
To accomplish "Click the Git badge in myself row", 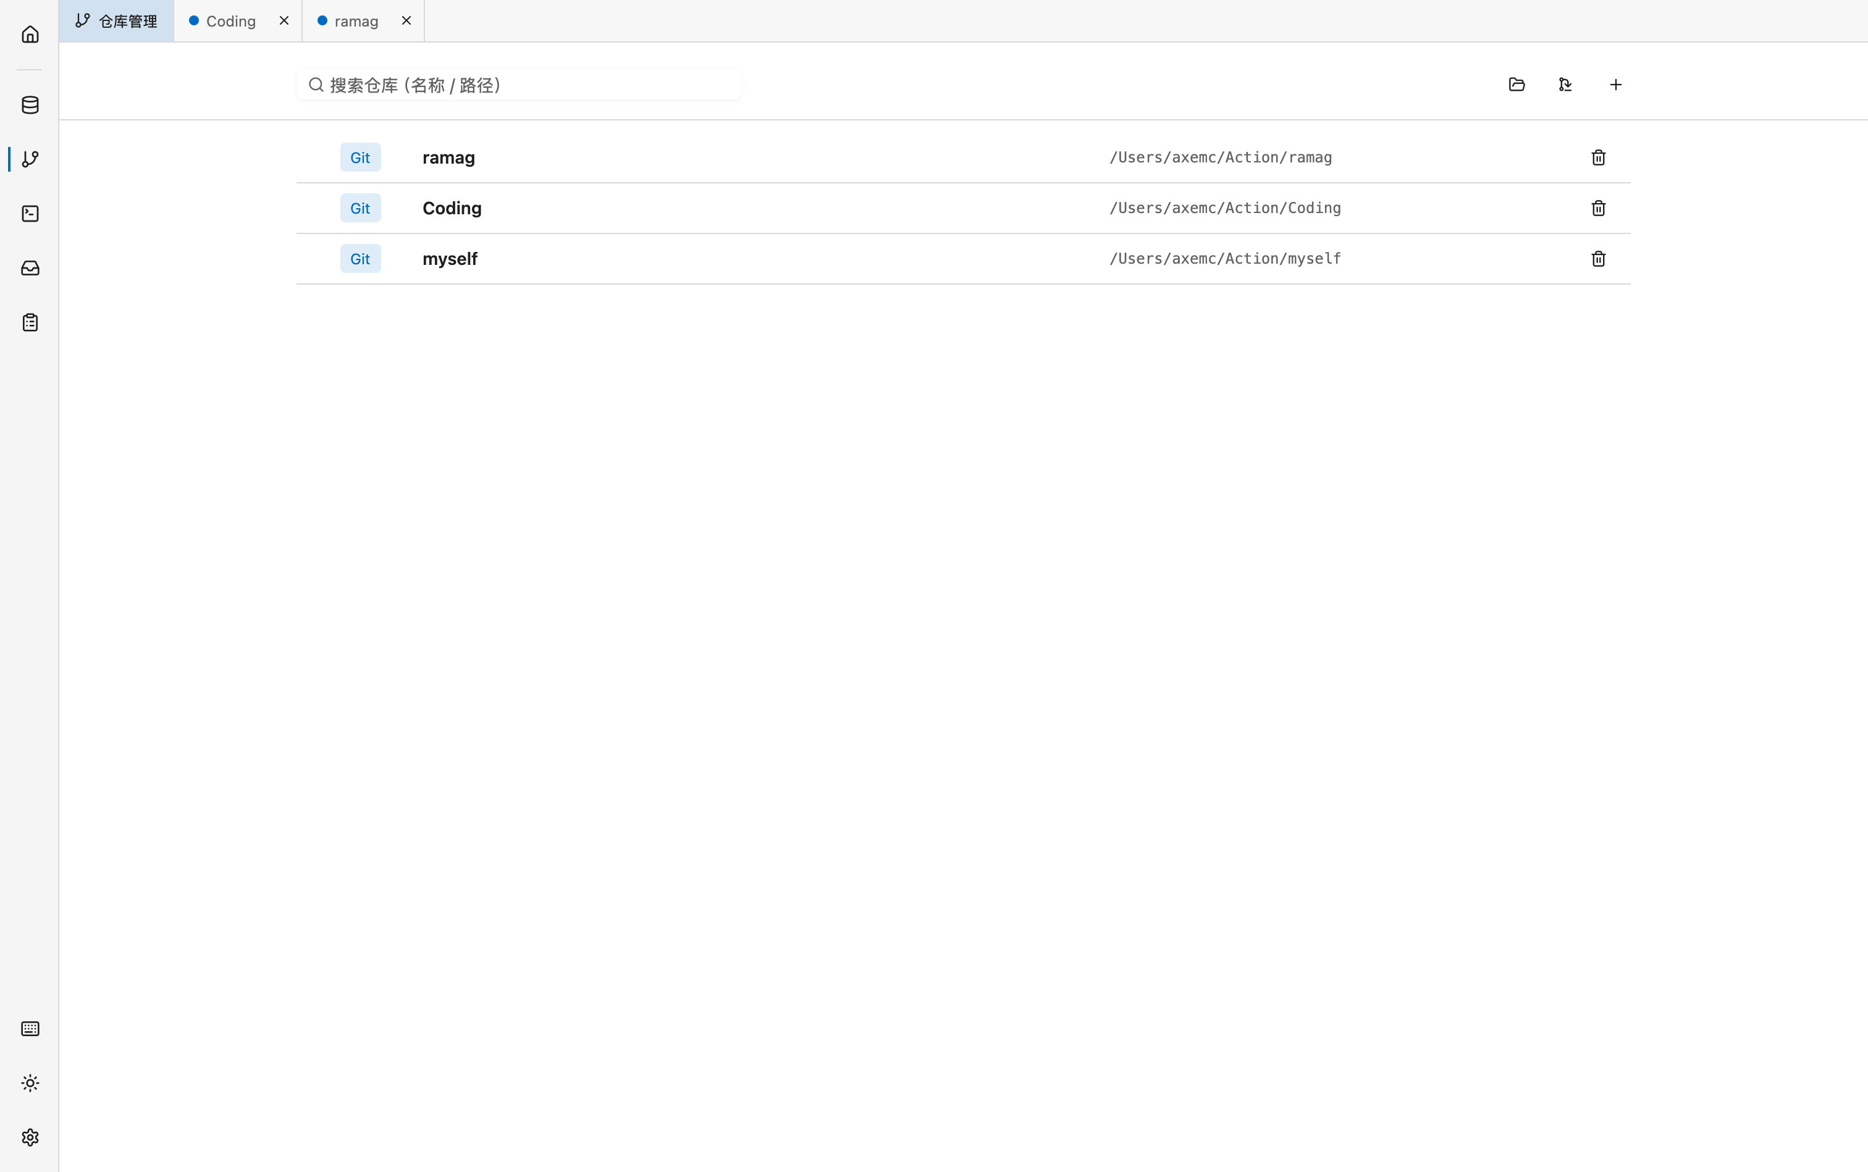I will [x=361, y=259].
